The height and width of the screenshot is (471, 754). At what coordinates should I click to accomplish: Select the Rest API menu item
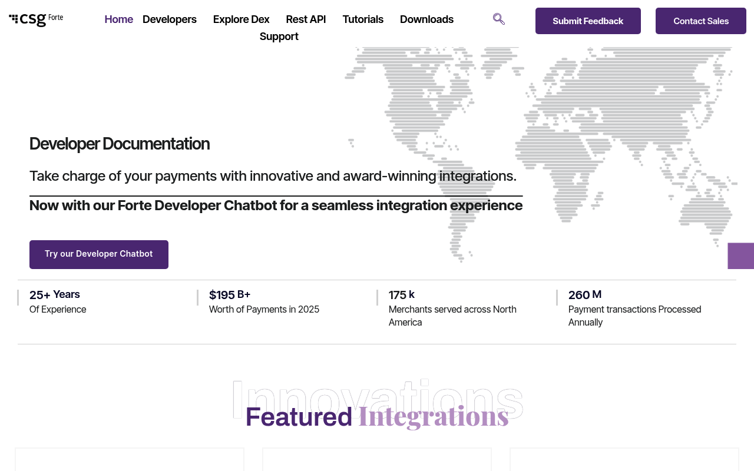click(x=306, y=19)
